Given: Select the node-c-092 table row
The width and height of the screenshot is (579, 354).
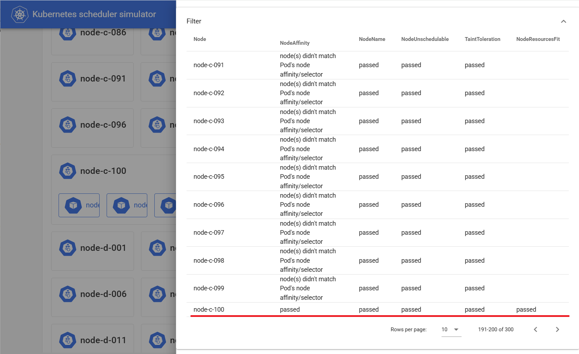Looking at the screenshot, I should (378, 93).
